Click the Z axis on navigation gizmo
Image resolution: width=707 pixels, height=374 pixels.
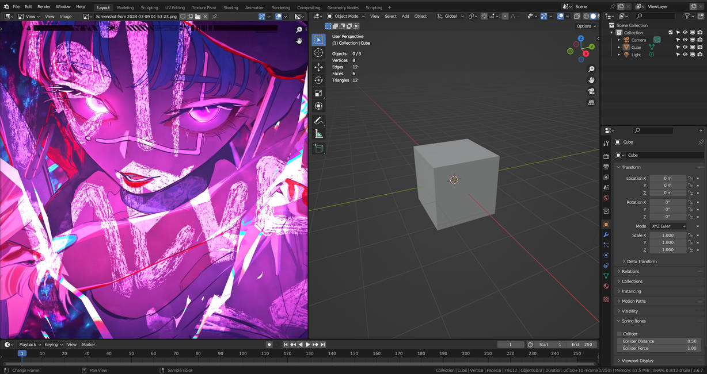point(581,38)
